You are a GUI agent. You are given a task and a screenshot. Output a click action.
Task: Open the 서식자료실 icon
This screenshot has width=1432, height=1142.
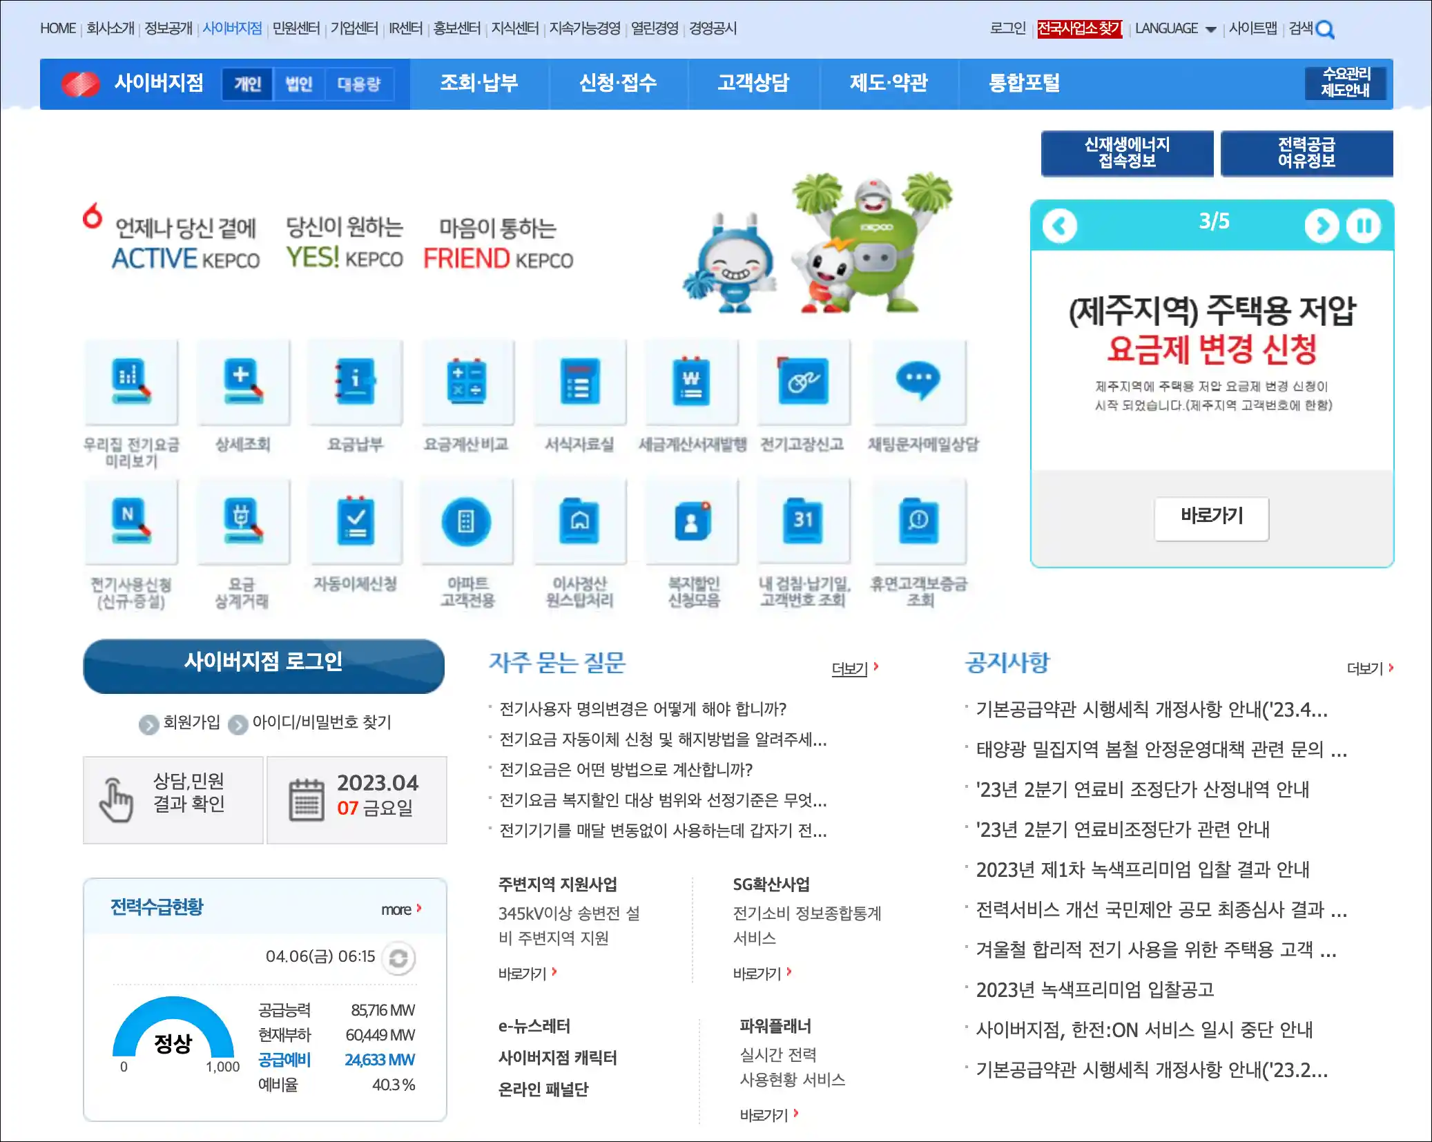click(579, 383)
